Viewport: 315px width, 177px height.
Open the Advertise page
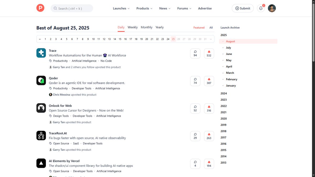[205, 8]
